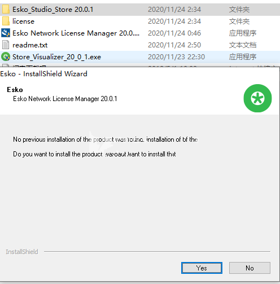Viewport: 280px width, 284px height.
Task: Click the green Esko star logo
Action: (x=257, y=98)
